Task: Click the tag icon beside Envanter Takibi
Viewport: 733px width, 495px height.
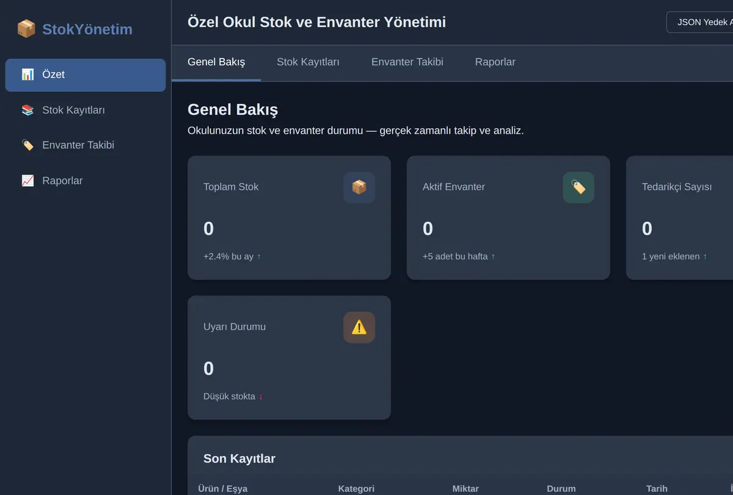Action: tap(27, 145)
